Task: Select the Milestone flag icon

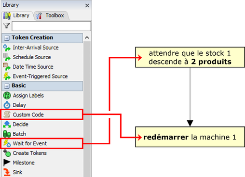Action: click(7, 163)
